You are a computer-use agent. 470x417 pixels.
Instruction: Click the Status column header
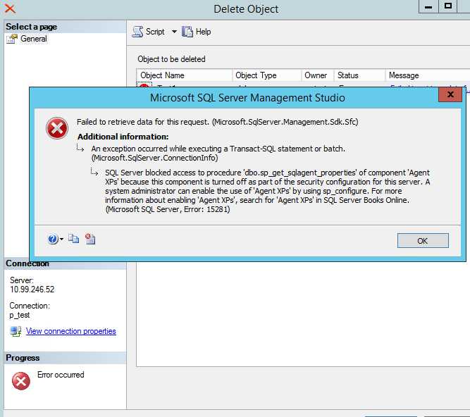[x=359, y=75]
